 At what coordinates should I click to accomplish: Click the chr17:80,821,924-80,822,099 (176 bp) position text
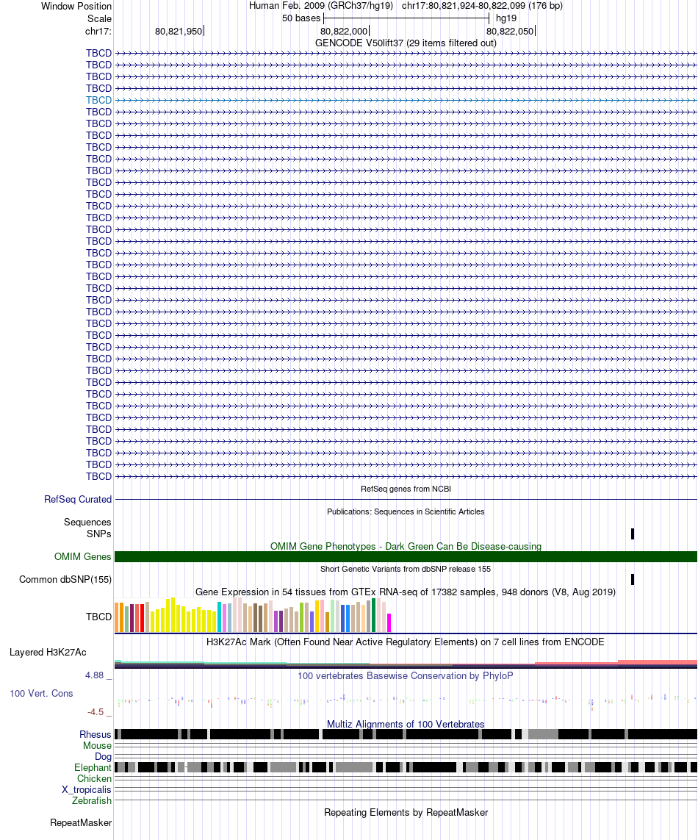pyautogui.click(x=482, y=6)
